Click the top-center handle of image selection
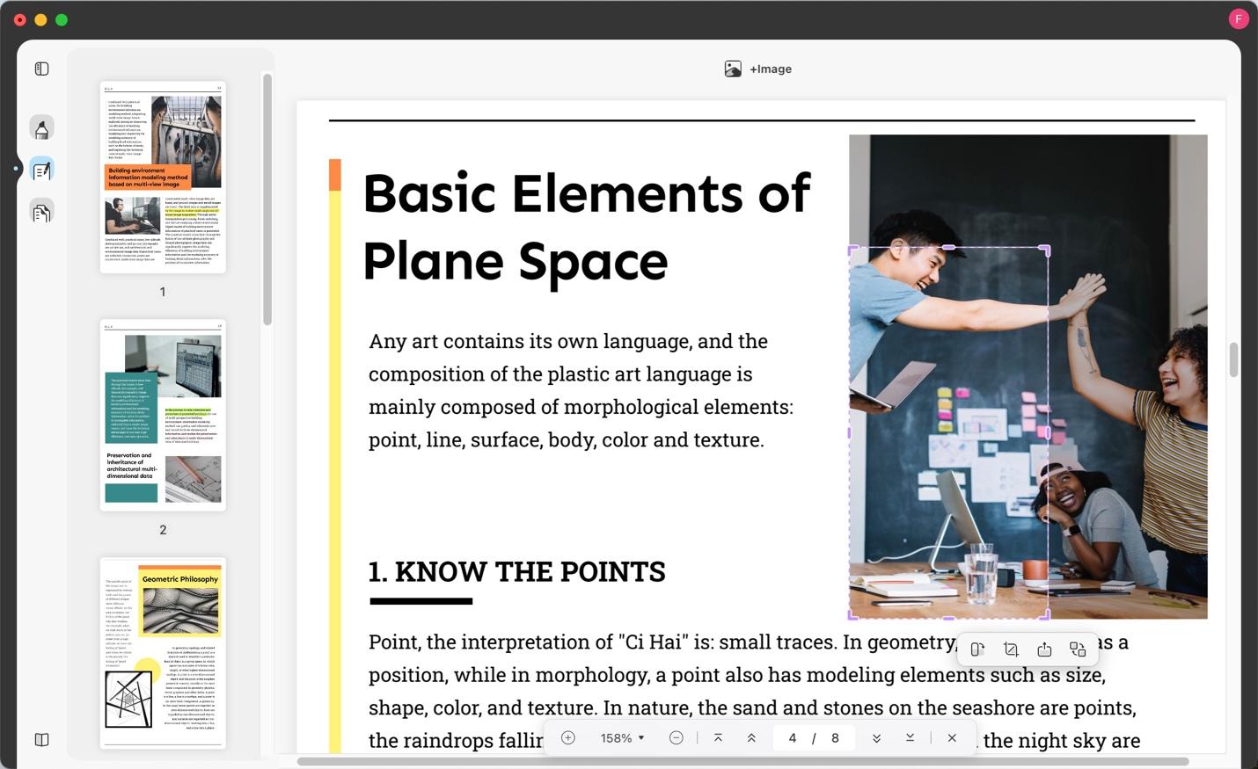 [x=948, y=248]
